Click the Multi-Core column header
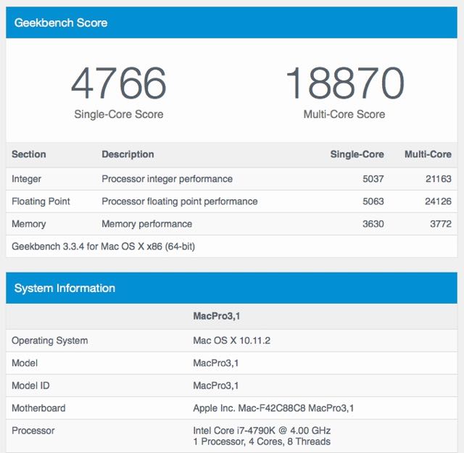This screenshot has width=464, height=453. 428,154
